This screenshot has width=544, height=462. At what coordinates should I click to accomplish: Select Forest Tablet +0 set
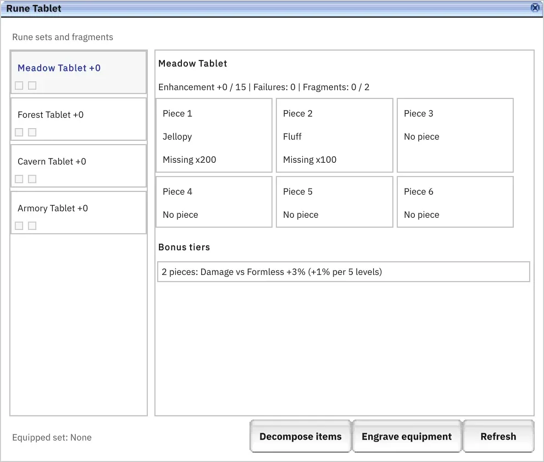[79, 119]
